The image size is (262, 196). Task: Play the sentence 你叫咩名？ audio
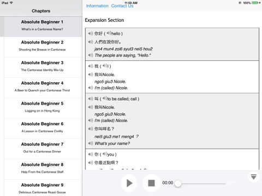coord(91,128)
